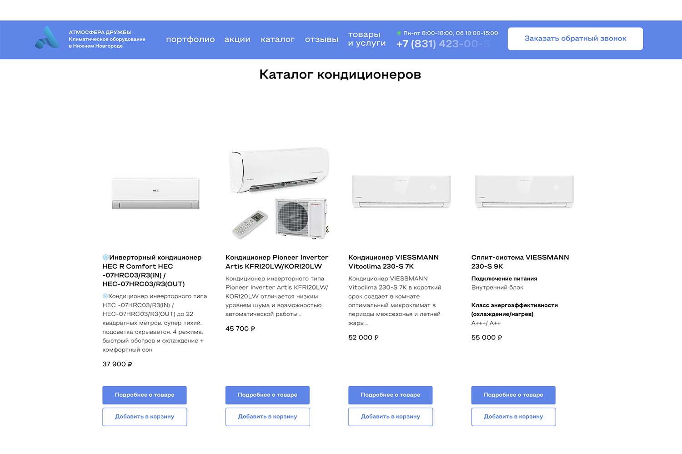View the VIESSMANN Vitoclima 230-S 7K image
Screen dimensions: 682x454
coord(401,192)
